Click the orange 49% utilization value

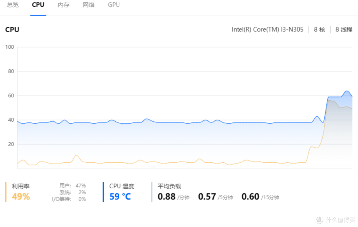21,196
